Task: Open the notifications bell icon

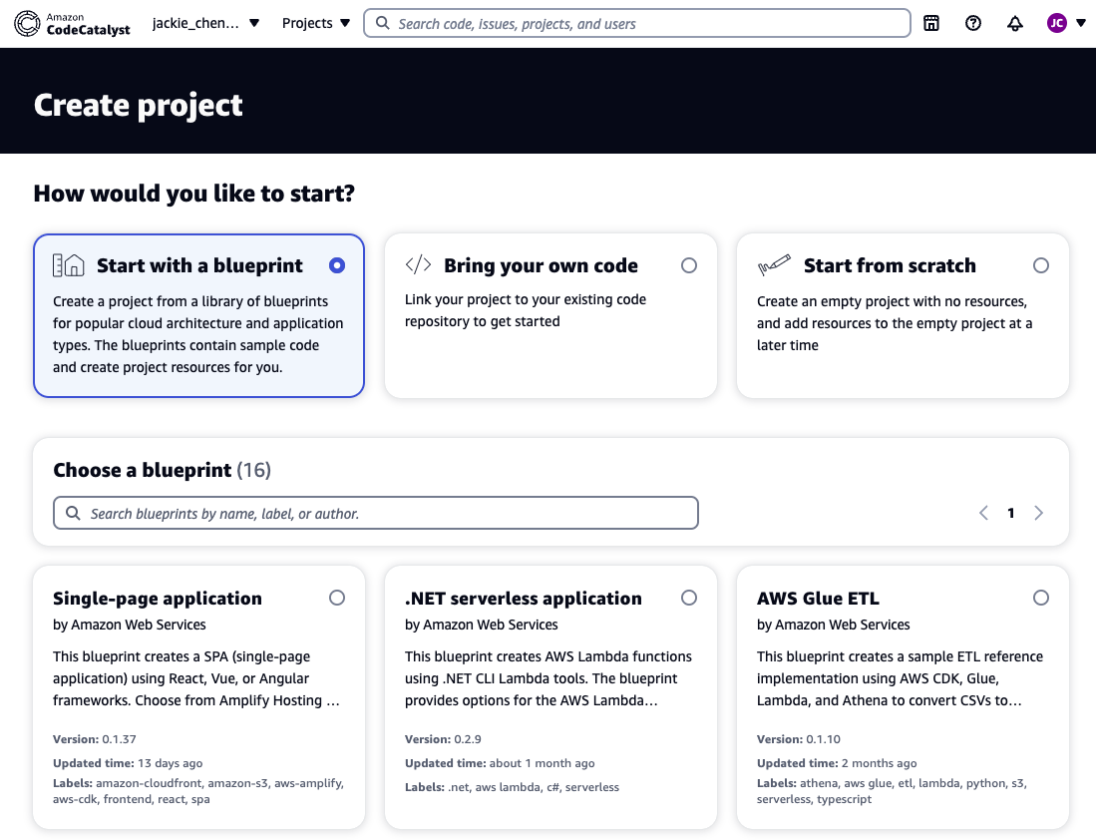Action: pos(1015,23)
